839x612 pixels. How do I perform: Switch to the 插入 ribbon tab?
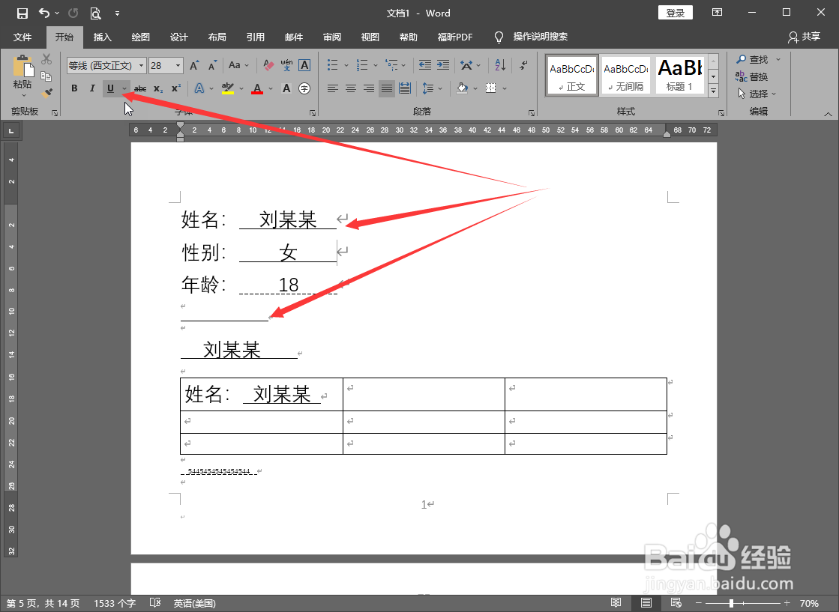coord(102,37)
